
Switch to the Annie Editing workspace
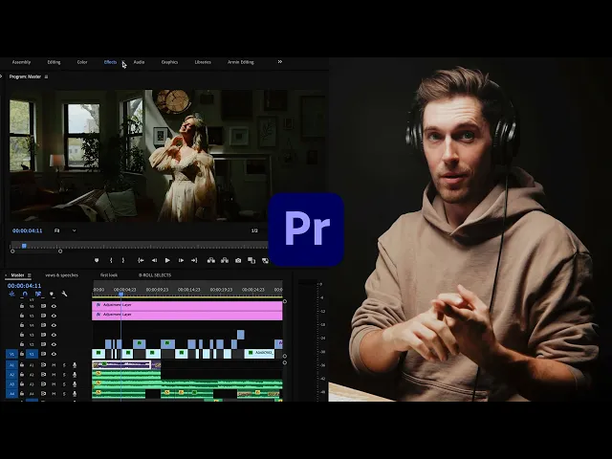click(x=241, y=62)
